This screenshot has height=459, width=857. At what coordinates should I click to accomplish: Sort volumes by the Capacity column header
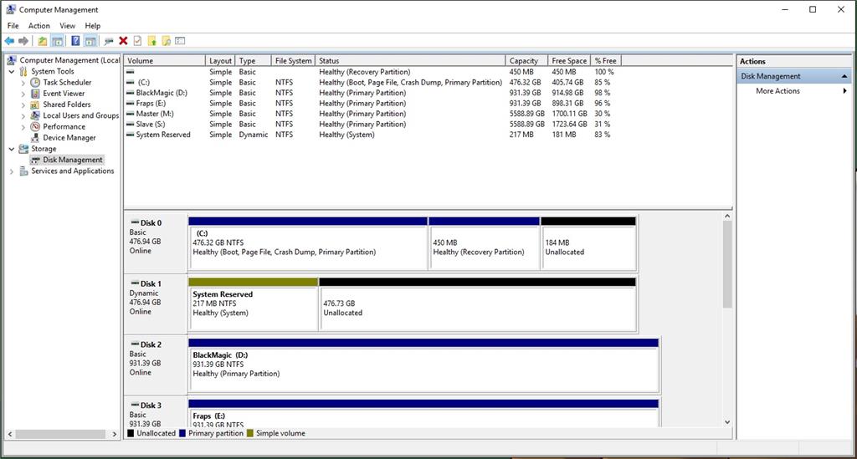[524, 61]
